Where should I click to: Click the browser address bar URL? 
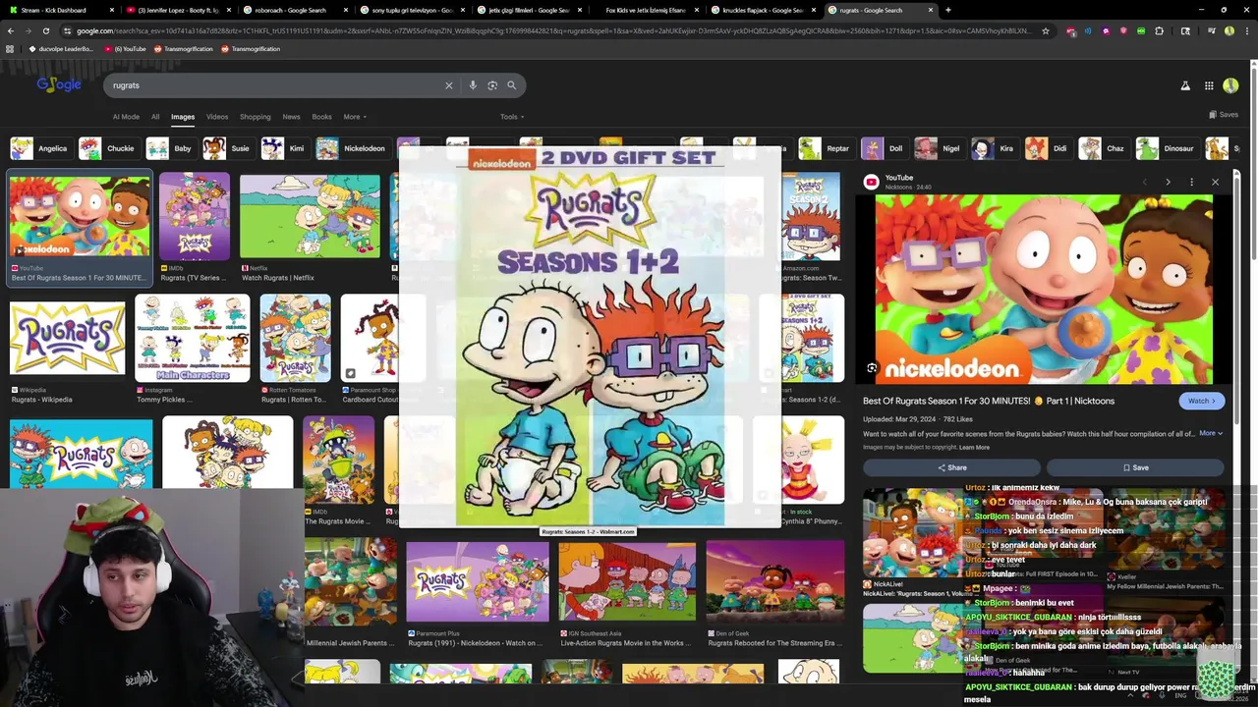coord(550,30)
